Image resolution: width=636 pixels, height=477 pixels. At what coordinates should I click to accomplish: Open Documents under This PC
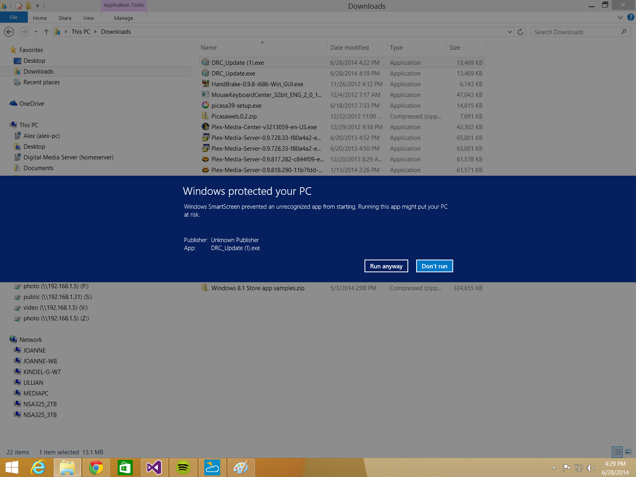[38, 168]
